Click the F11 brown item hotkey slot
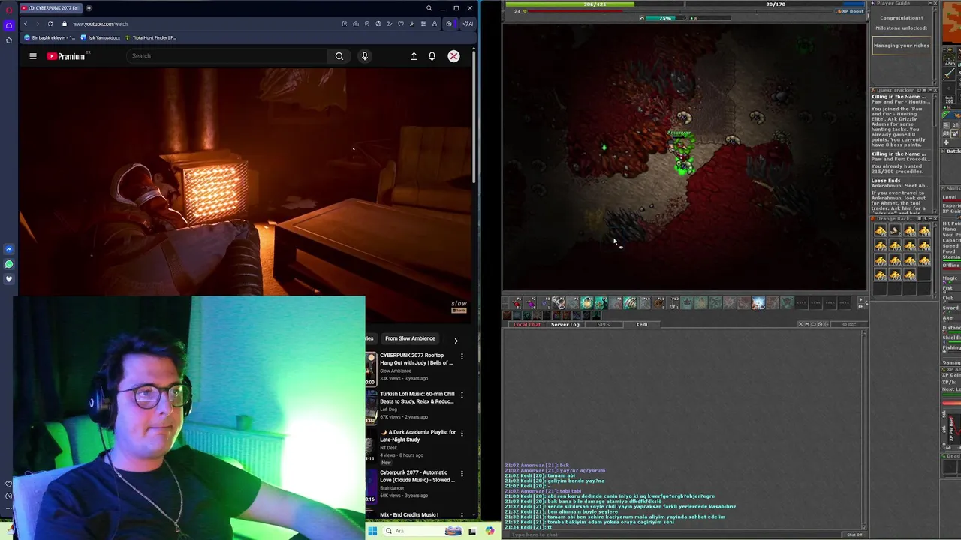961x540 pixels. (658, 302)
